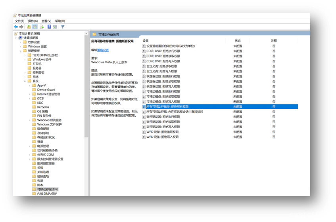The width and height of the screenshot is (336, 222).
Task: Open the 帮助(H) menu
Action: [x=60, y=21]
